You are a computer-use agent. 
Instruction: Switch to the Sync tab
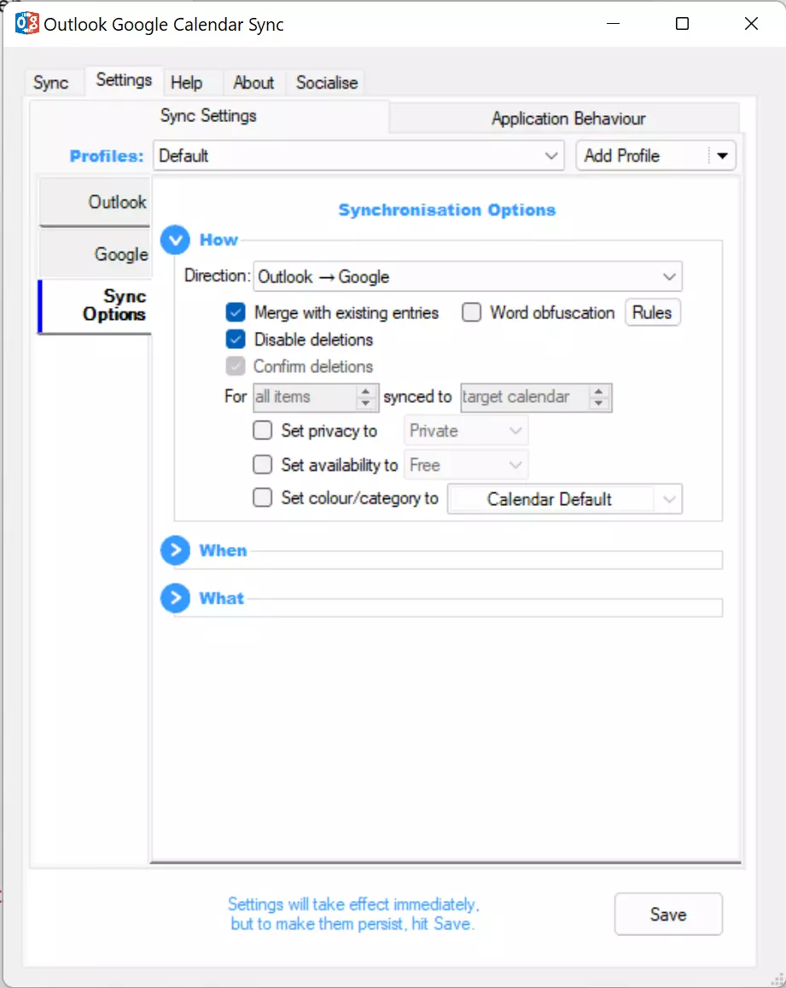(53, 82)
